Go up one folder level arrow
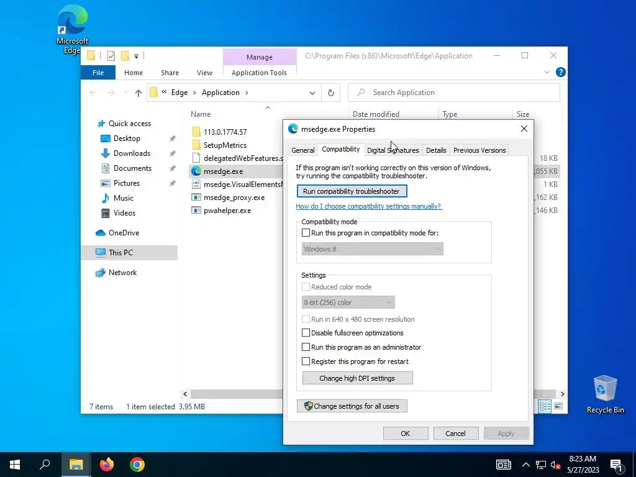The width and height of the screenshot is (636, 477). click(x=139, y=93)
